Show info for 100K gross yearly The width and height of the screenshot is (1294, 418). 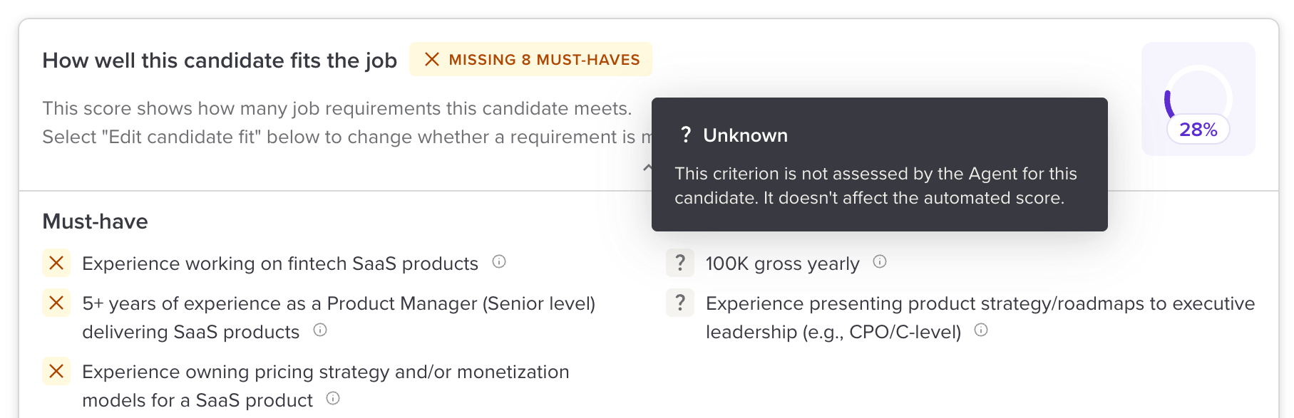click(x=880, y=262)
